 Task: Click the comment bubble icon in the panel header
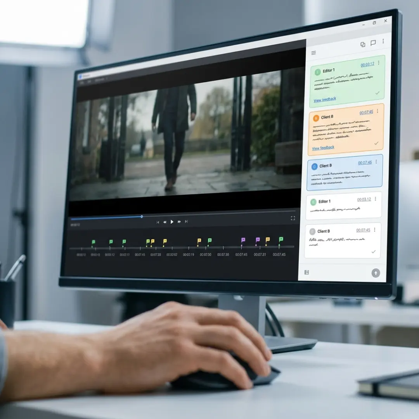(373, 43)
